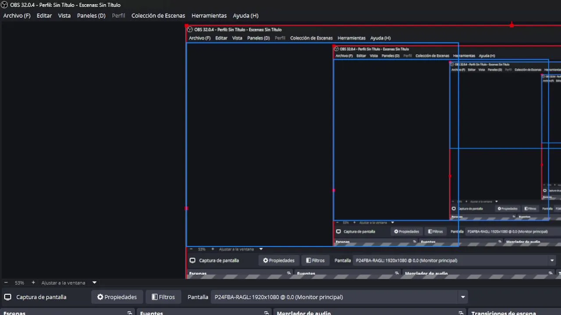Image resolution: width=561 pixels, height=315 pixels.
Task: Float the main Escenas dock using its icon
Action: pyautogui.click(x=130, y=313)
